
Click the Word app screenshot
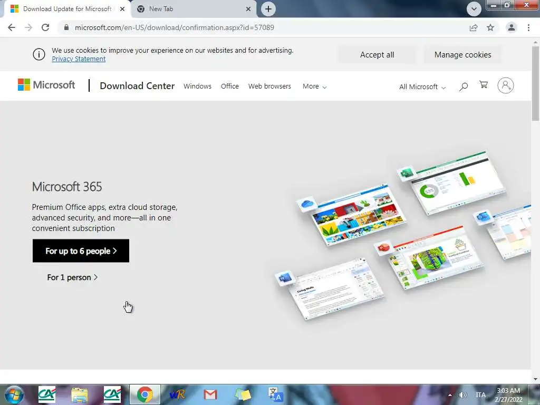[336, 290]
